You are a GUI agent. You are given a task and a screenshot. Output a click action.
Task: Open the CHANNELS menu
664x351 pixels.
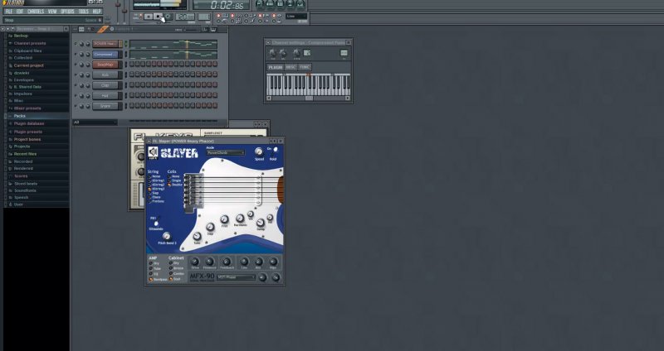point(36,12)
